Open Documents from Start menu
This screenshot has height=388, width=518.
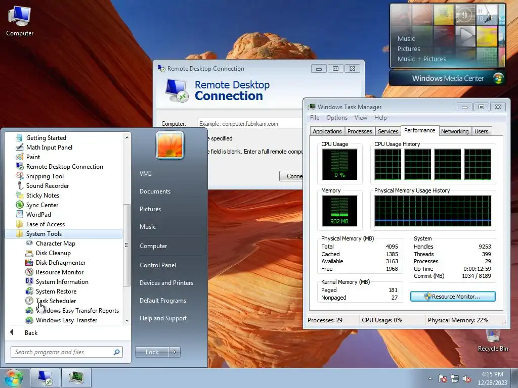pos(155,191)
